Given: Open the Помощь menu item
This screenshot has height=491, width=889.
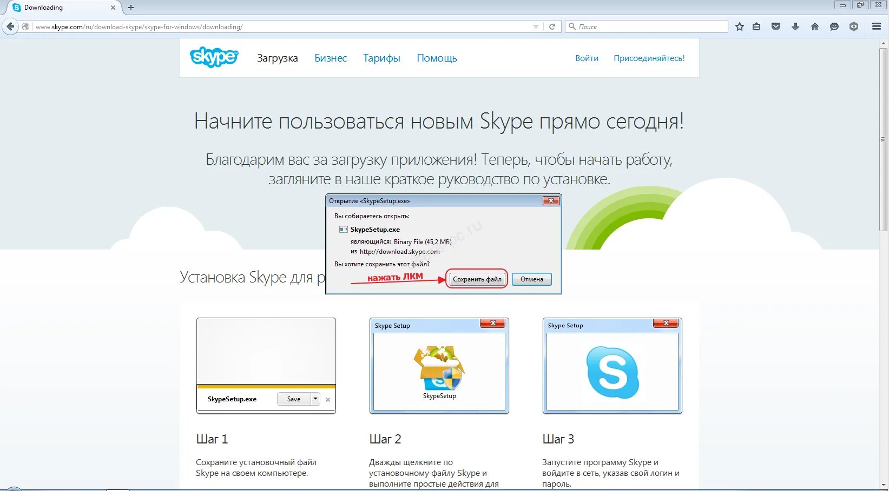Looking at the screenshot, I should coord(437,58).
